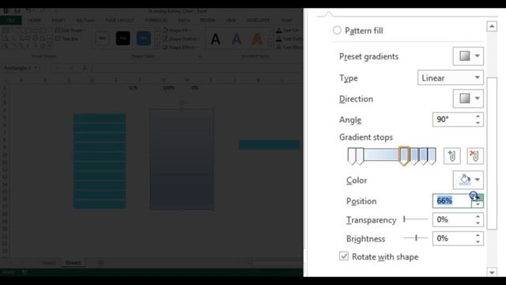Open the Text Fill menu
Image resolution: width=506 pixels, height=285 pixels.
[x=289, y=30]
